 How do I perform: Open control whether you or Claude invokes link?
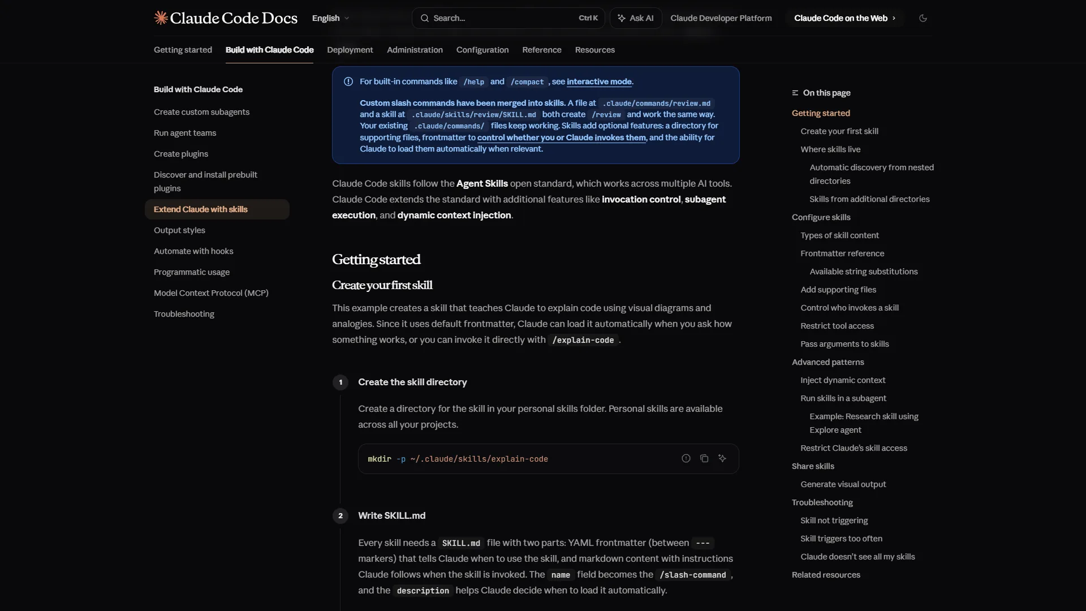(x=561, y=137)
